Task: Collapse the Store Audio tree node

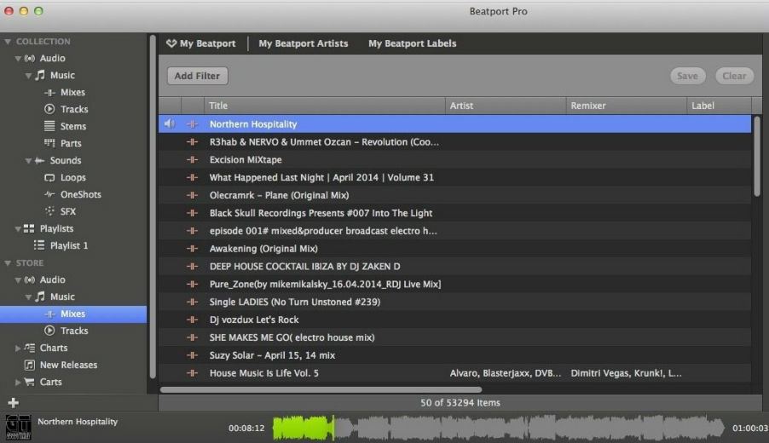Action: tap(18, 280)
